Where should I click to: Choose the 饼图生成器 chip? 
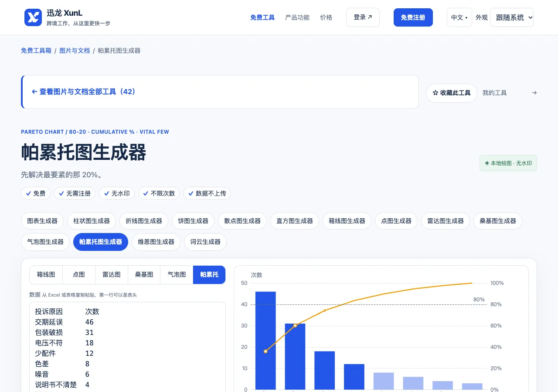tap(193, 221)
